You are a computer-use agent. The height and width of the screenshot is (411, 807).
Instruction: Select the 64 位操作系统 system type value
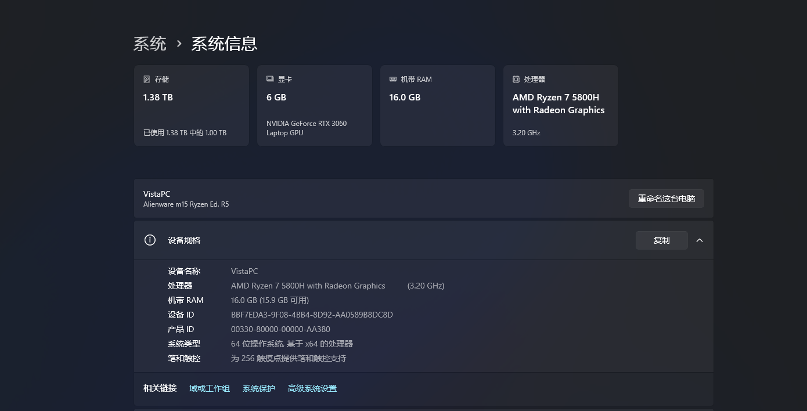(x=292, y=344)
